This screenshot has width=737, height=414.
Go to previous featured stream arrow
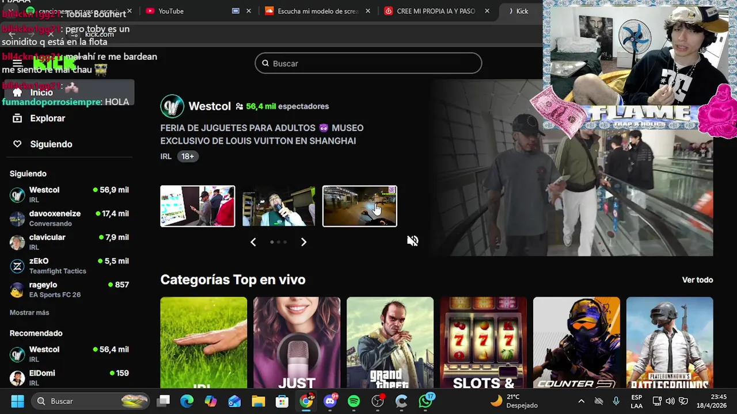click(x=253, y=242)
